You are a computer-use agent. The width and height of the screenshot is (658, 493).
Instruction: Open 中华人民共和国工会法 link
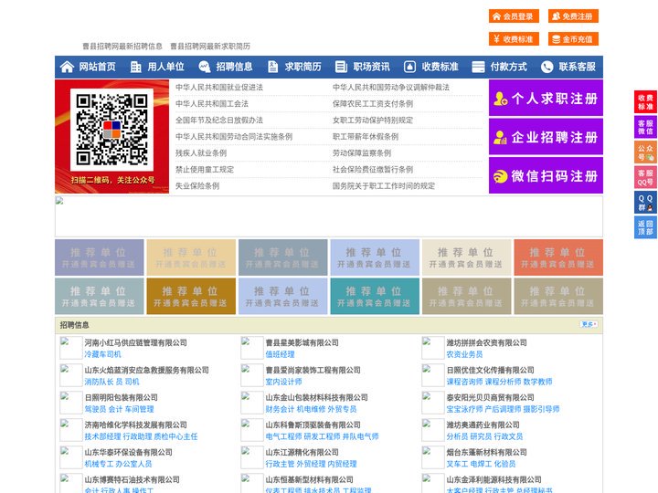(212, 103)
